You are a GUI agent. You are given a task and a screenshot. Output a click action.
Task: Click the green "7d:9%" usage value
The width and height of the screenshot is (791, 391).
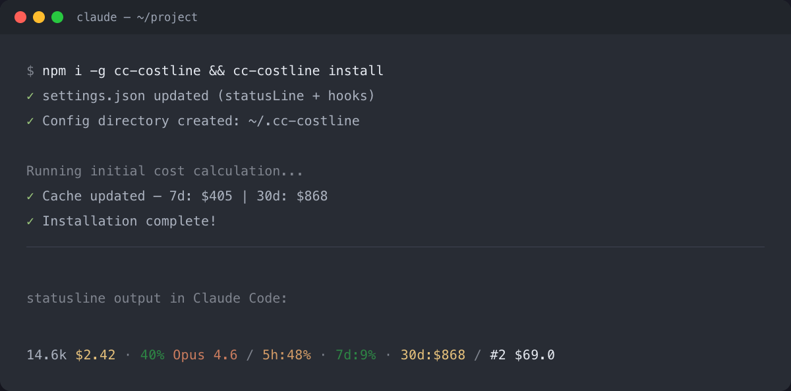point(356,355)
